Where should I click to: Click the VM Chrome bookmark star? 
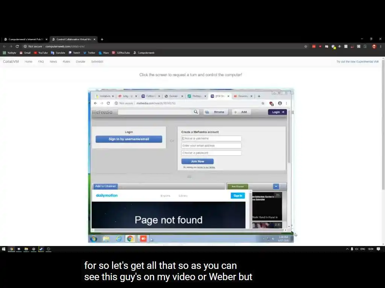(x=263, y=103)
